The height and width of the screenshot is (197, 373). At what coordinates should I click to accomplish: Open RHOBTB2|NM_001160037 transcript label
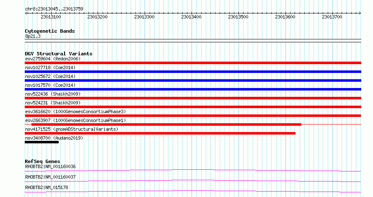50,177
